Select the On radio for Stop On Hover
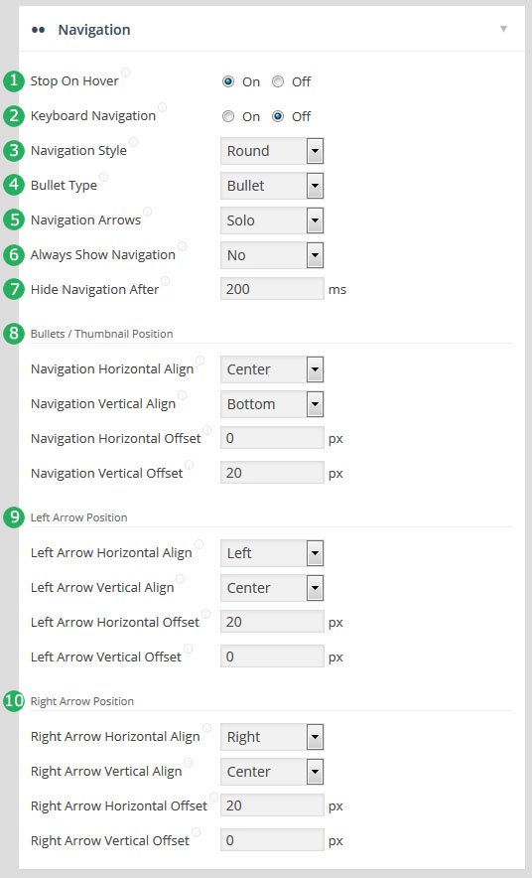Screen dimensions: 532x878 click(228, 81)
